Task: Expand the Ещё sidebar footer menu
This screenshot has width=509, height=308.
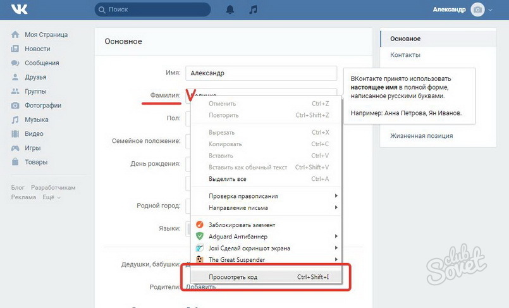Action: pyautogui.click(x=51, y=197)
